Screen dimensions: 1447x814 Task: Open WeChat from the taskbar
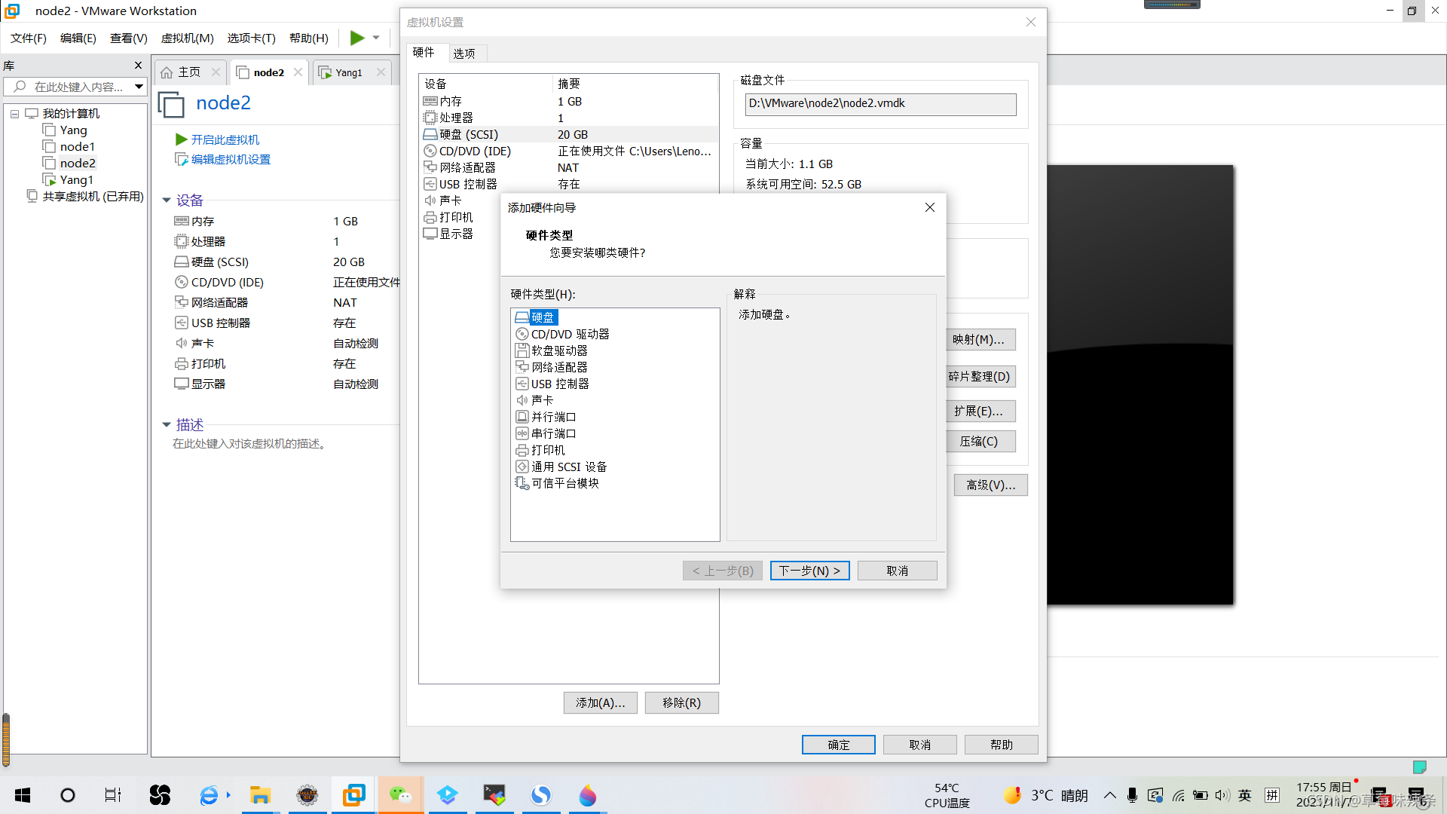400,795
